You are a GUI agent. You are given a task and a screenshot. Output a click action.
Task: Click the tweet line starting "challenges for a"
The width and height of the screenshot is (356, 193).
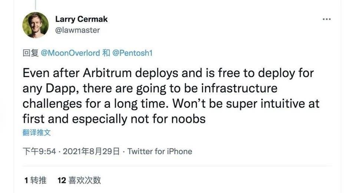tap(171, 104)
